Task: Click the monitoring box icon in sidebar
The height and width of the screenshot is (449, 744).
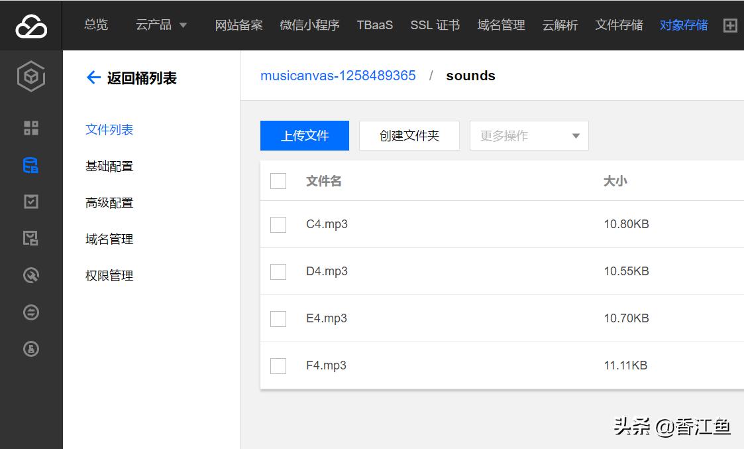Action: (30, 239)
